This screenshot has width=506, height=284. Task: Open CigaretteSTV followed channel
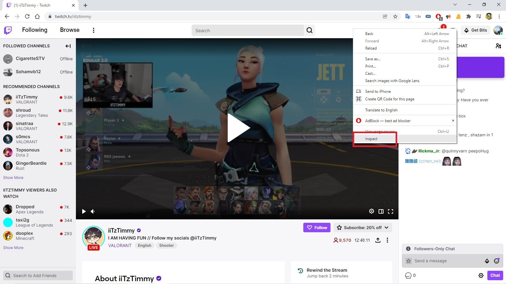[x=38, y=59]
